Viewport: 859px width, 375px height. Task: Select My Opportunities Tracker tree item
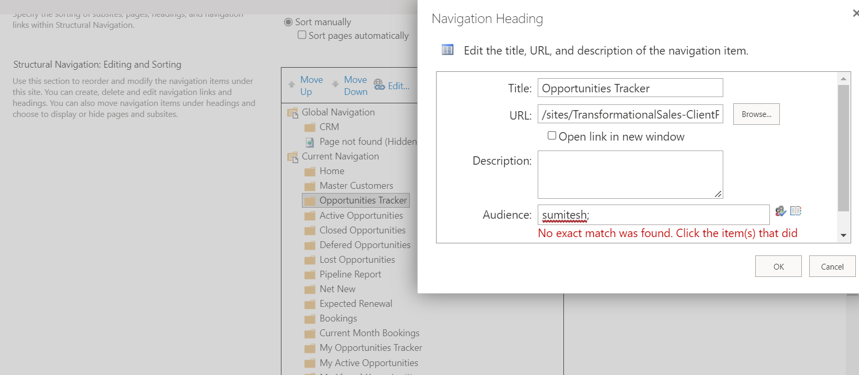point(371,348)
